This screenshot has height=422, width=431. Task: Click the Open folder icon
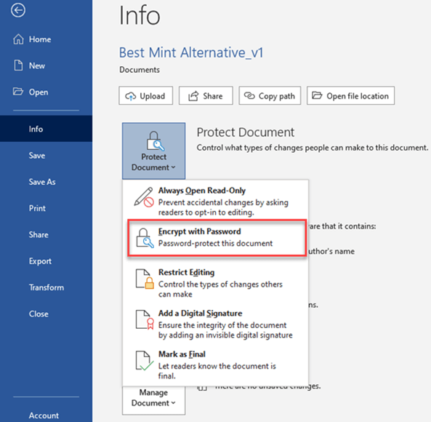[18, 92]
